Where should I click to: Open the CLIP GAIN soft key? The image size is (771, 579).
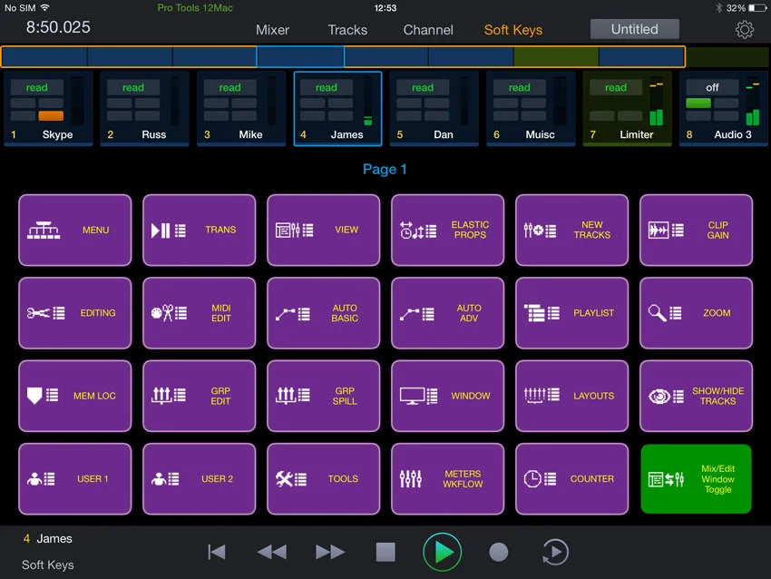point(697,231)
